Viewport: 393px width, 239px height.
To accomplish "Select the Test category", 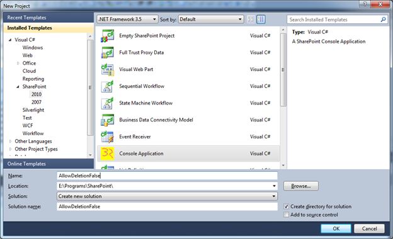I will [x=27, y=118].
